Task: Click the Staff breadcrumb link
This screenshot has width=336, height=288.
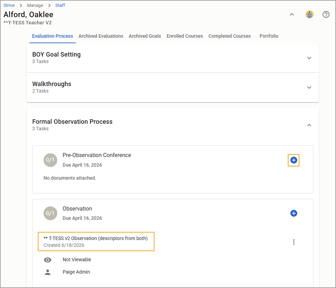Action: (60, 5)
